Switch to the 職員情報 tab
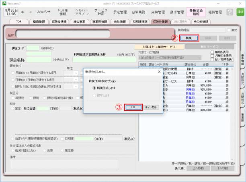246x182 pixels. pos(38,21)
